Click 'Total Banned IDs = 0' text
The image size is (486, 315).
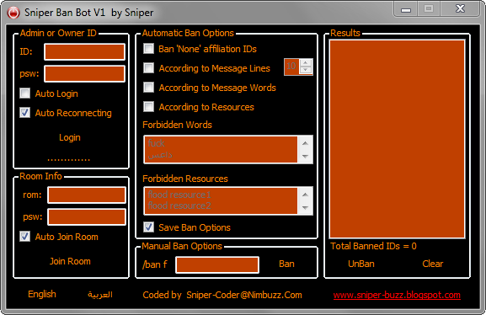point(373,246)
